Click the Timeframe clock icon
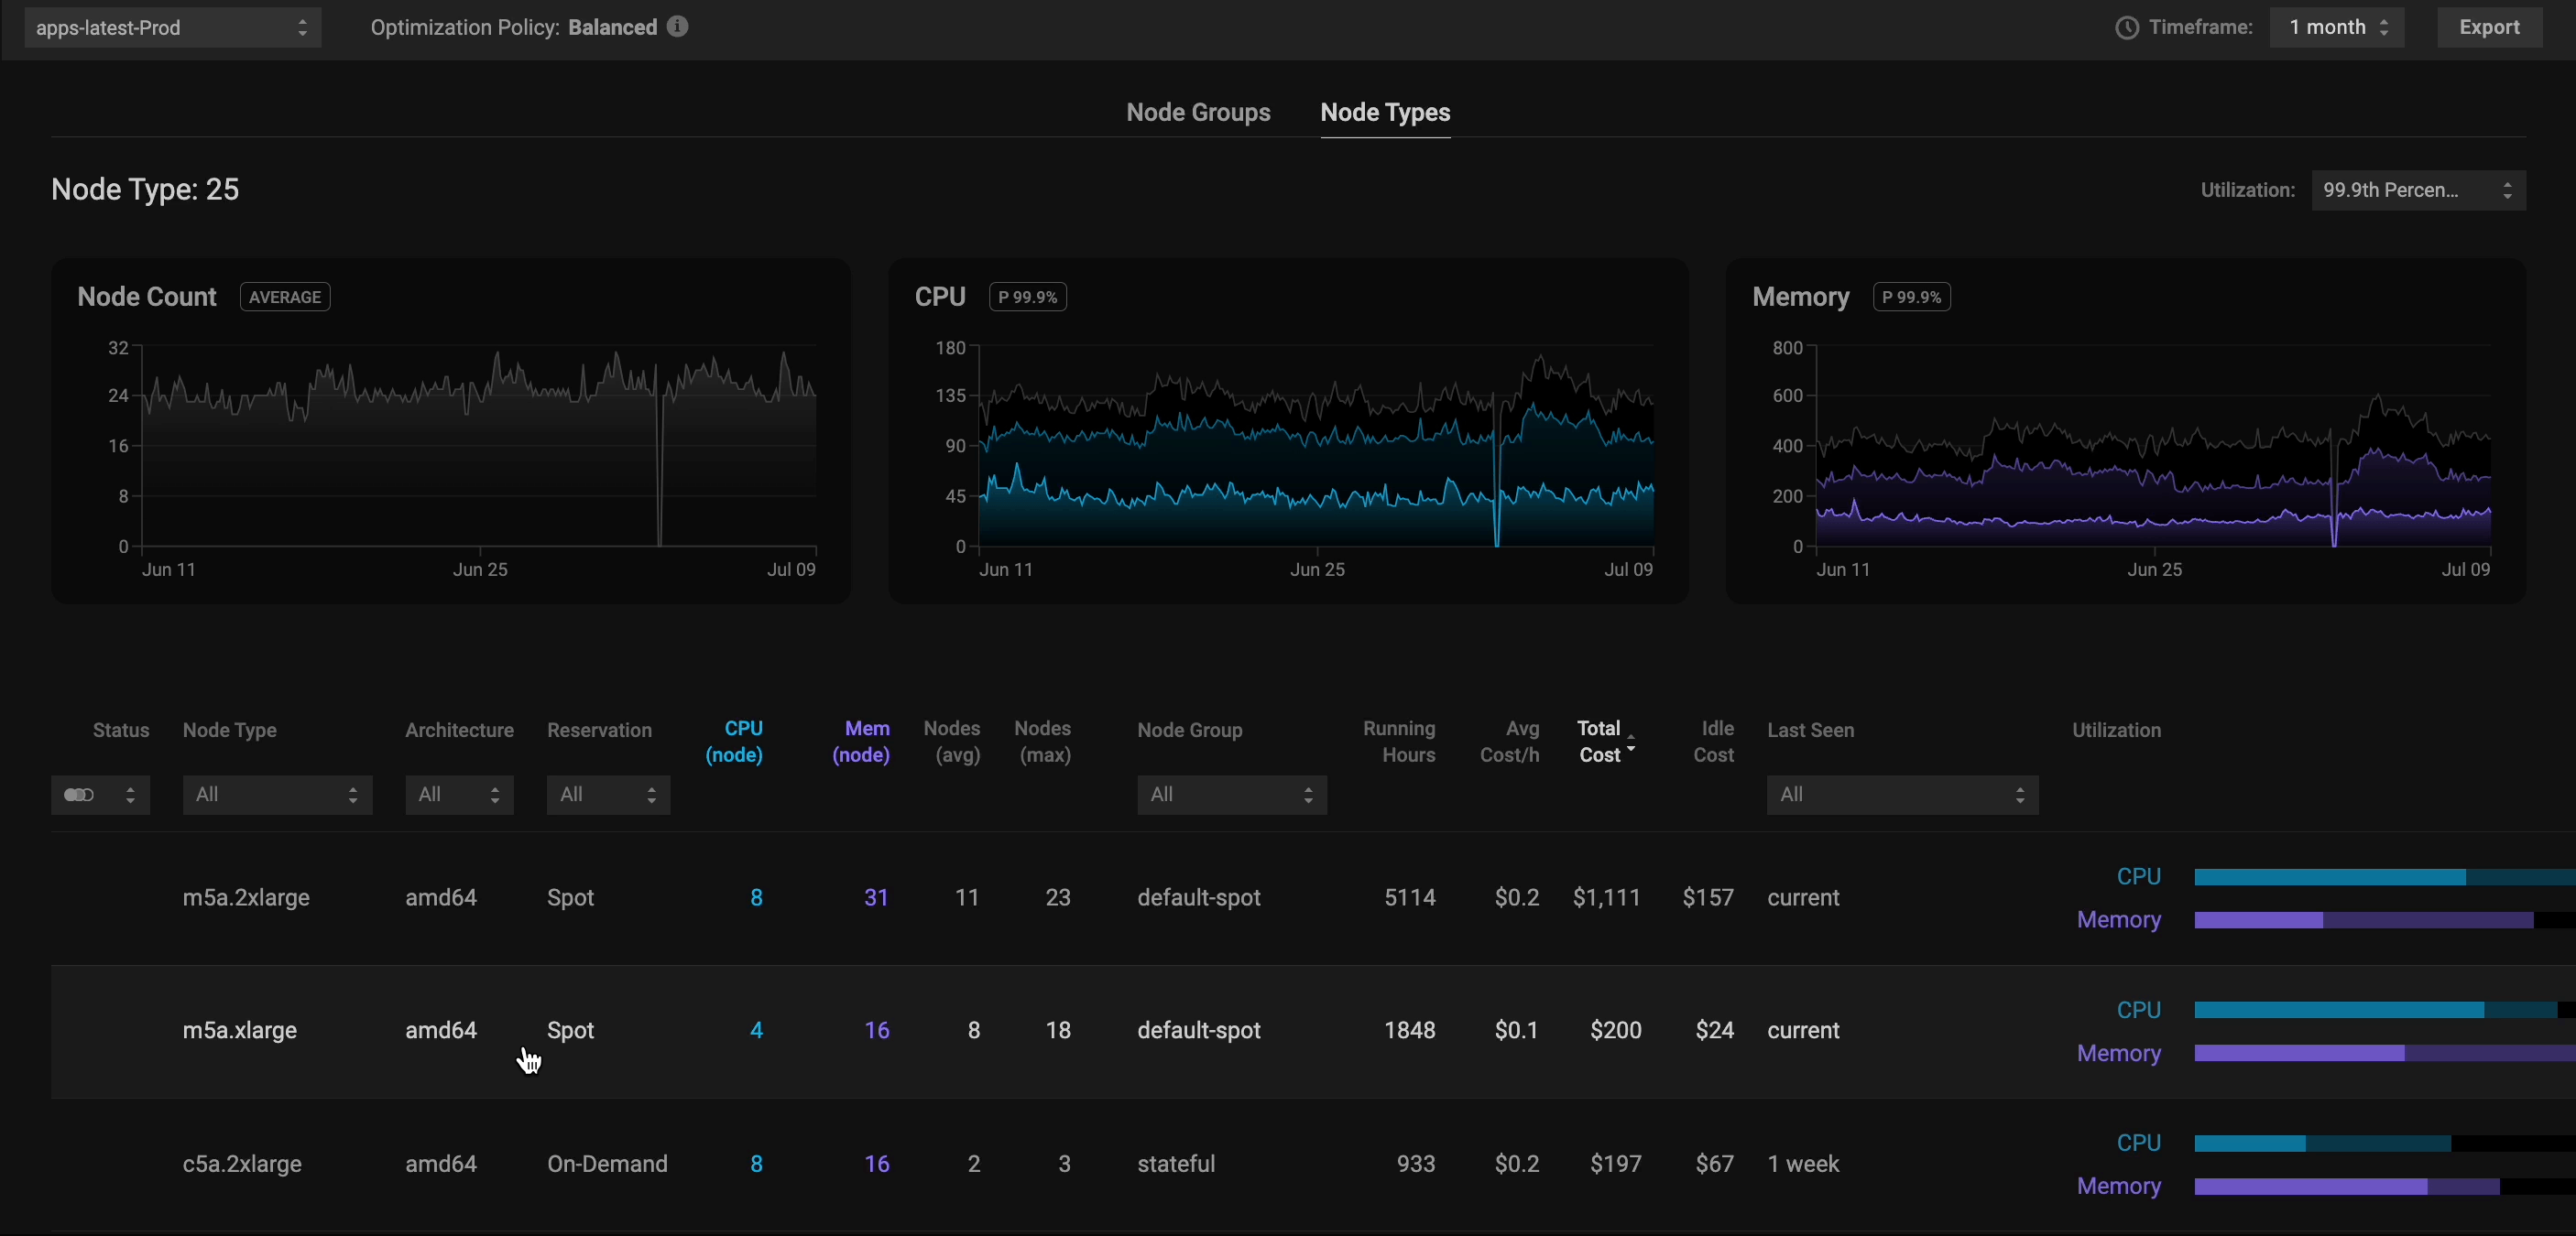 click(2127, 28)
